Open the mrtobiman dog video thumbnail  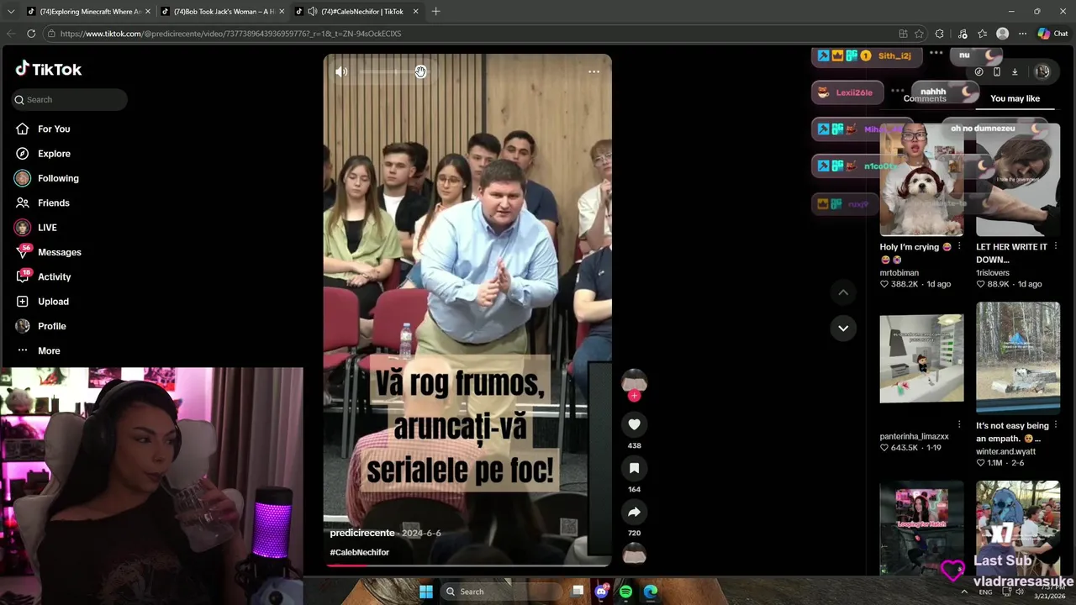[x=921, y=180]
